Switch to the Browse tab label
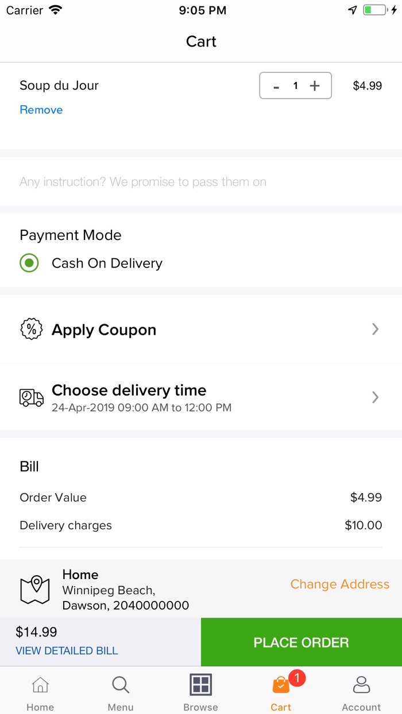 [x=201, y=707]
